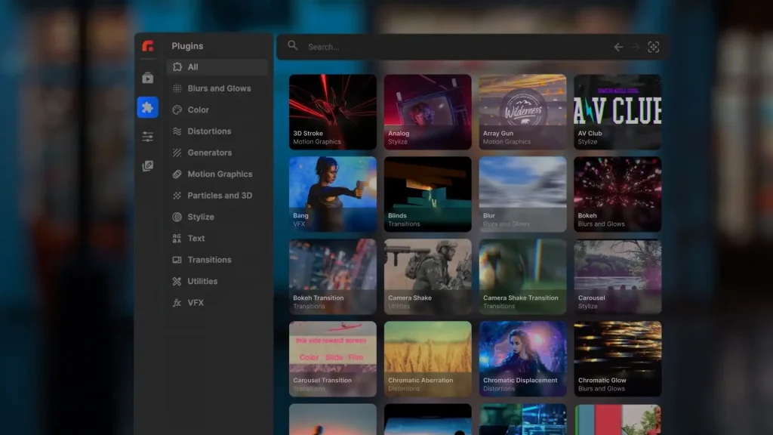Open the Distortions category
Screen dimensions: 773x435
pyautogui.click(x=208, y=131)
